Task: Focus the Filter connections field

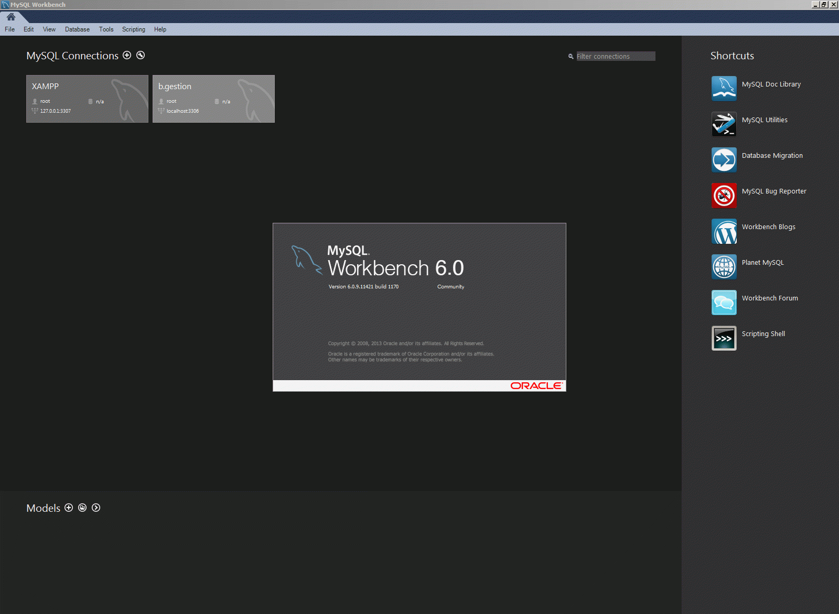Action: 616,56
